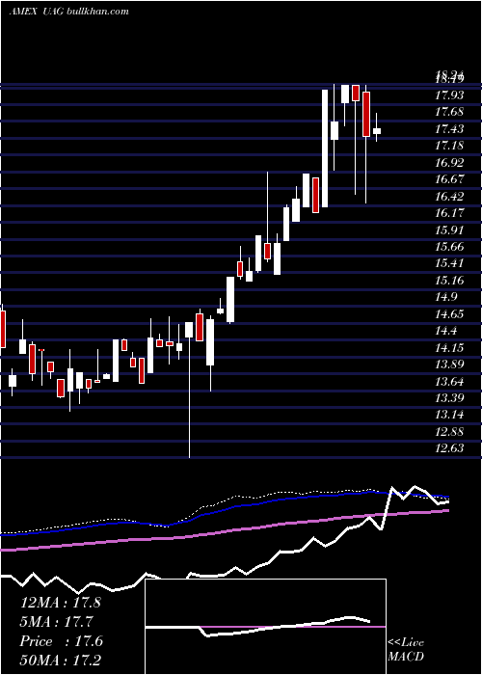Select the 14.4 price axis label
The image size is (482, 675).
click(446, 332)
